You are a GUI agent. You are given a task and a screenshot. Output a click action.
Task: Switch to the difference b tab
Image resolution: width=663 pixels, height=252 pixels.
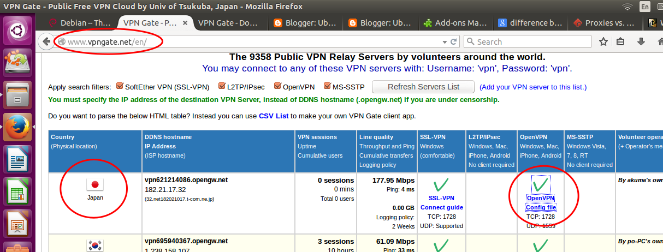(530, 23)
